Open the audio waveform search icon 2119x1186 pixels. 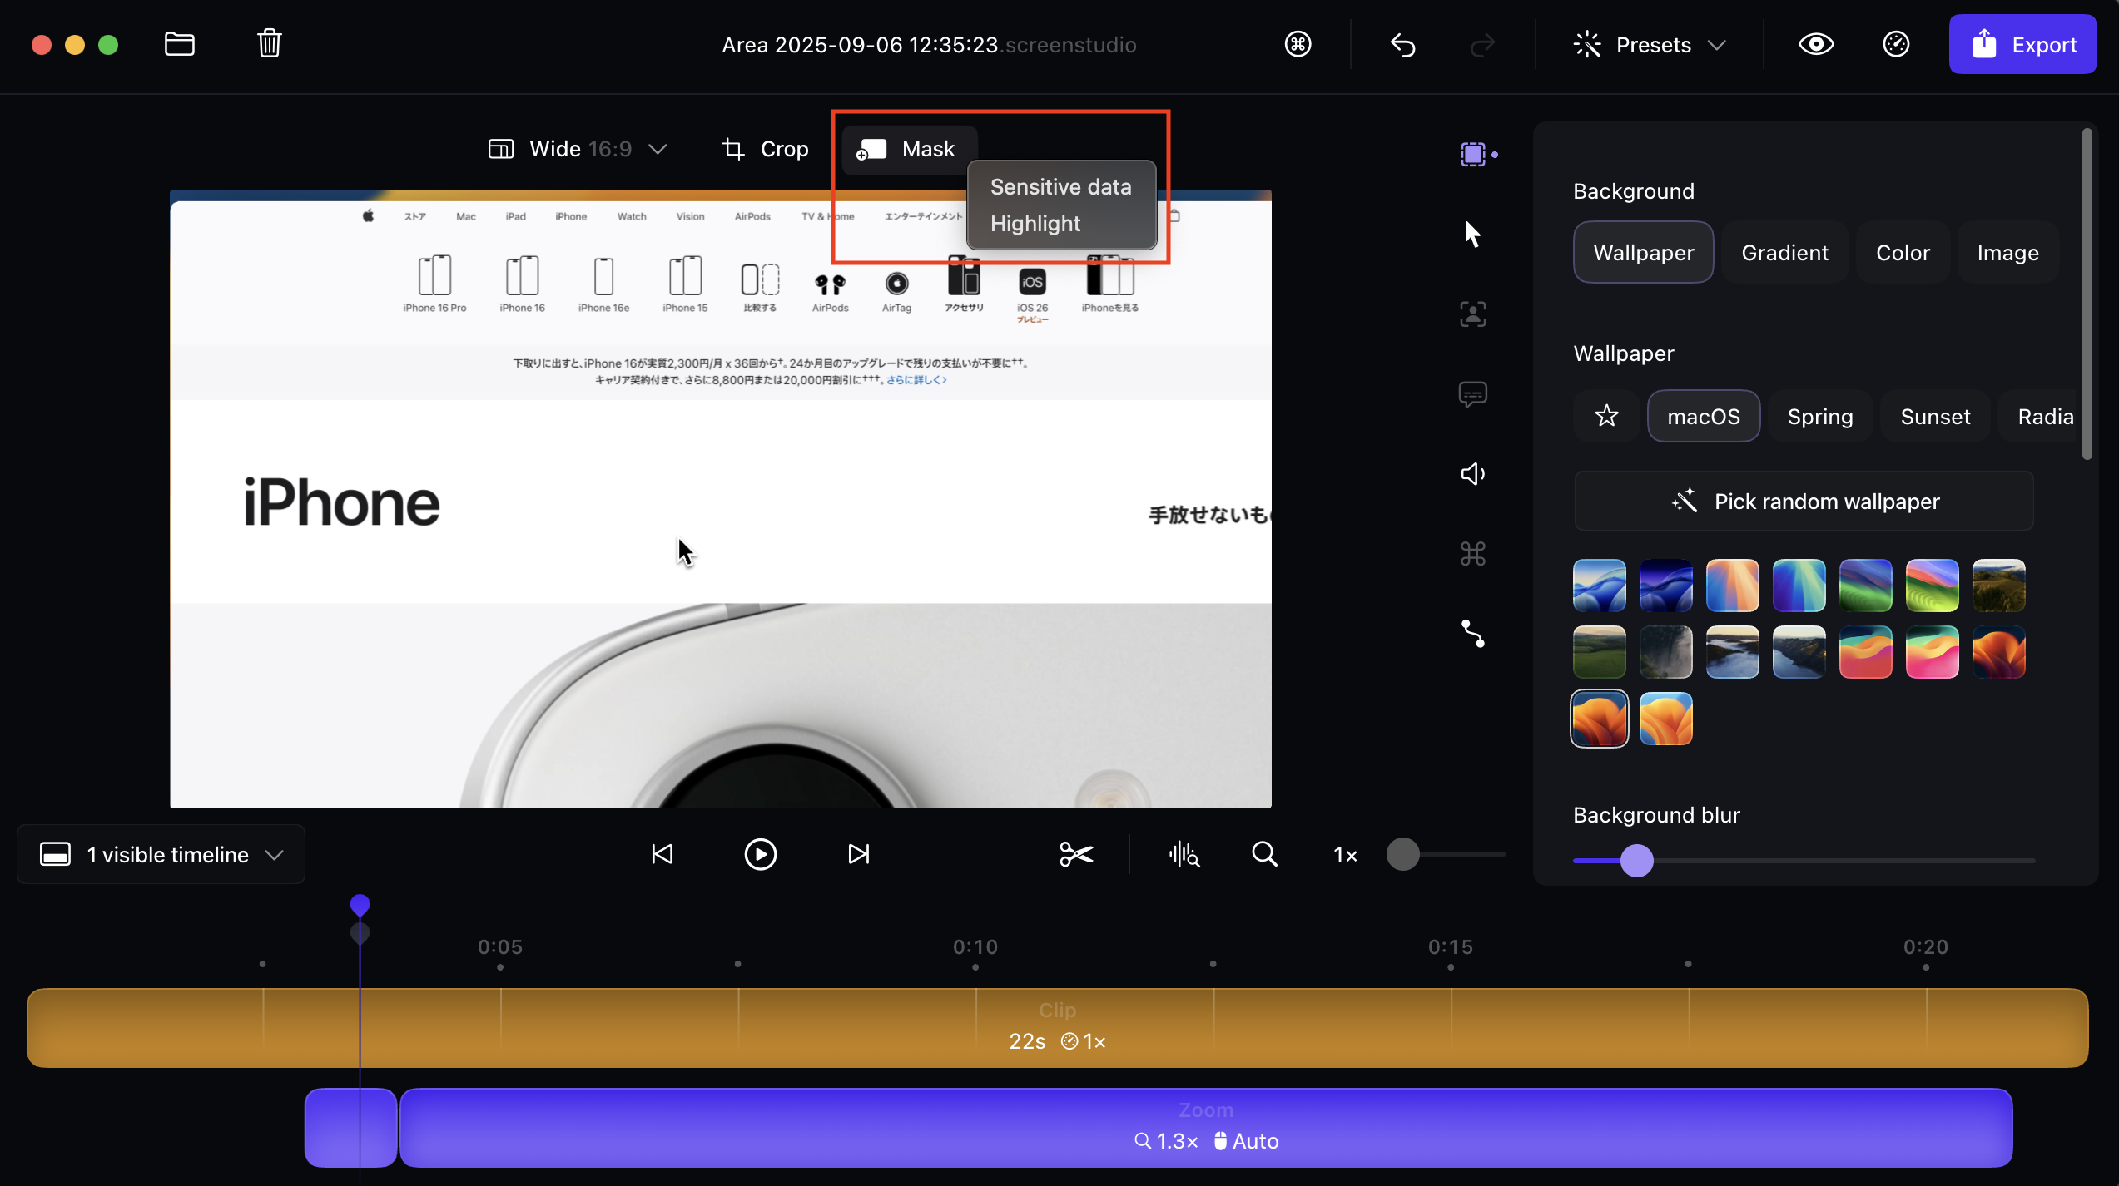point(1184,854)
